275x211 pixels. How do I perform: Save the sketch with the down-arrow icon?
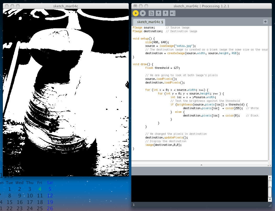[165, 13]
